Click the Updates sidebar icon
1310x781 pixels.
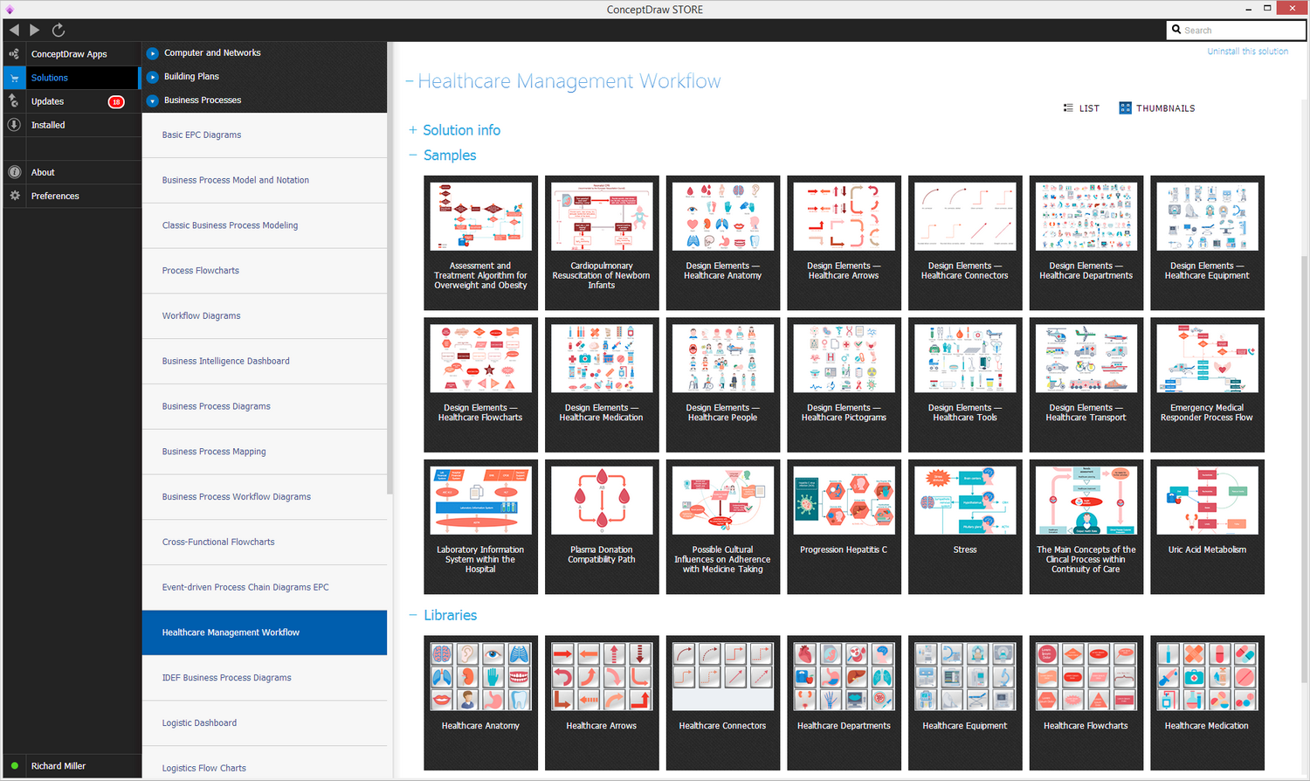tap(14, 101)
